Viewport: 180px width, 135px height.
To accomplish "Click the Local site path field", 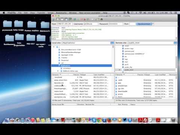I will (86, 43).
